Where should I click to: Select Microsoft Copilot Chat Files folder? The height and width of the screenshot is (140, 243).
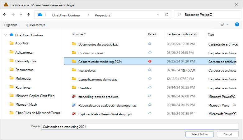(x=35, y=96)
